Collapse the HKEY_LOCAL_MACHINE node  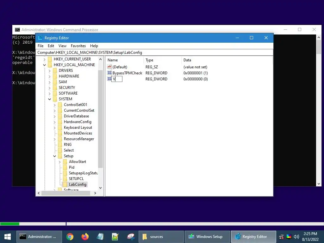(44, 65)
